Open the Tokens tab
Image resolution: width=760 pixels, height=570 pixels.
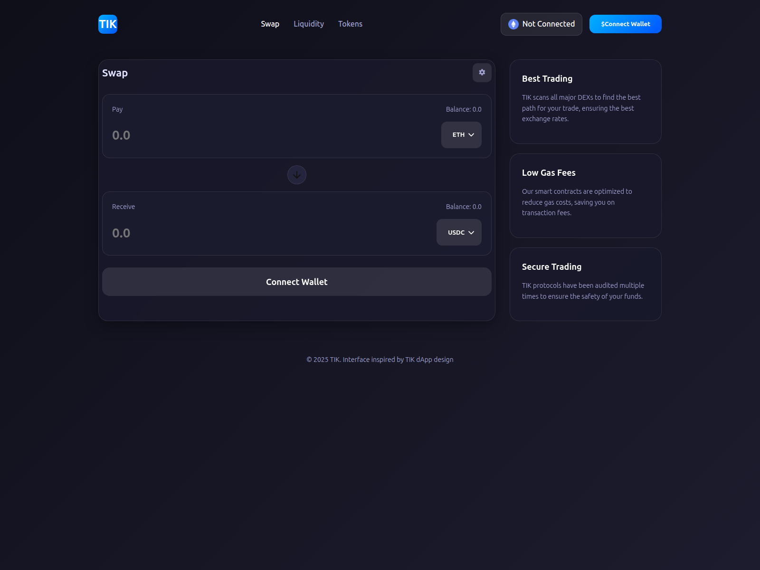click(350, 24)
